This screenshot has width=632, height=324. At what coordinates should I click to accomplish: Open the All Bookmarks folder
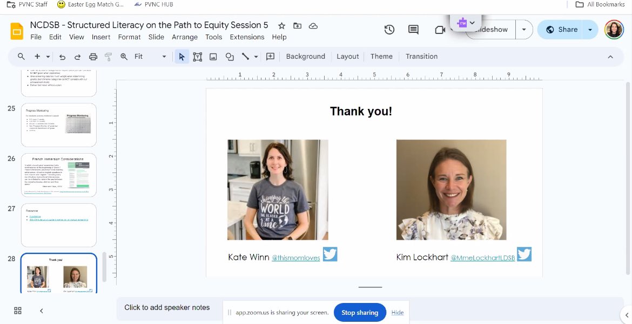click(600, 4)
